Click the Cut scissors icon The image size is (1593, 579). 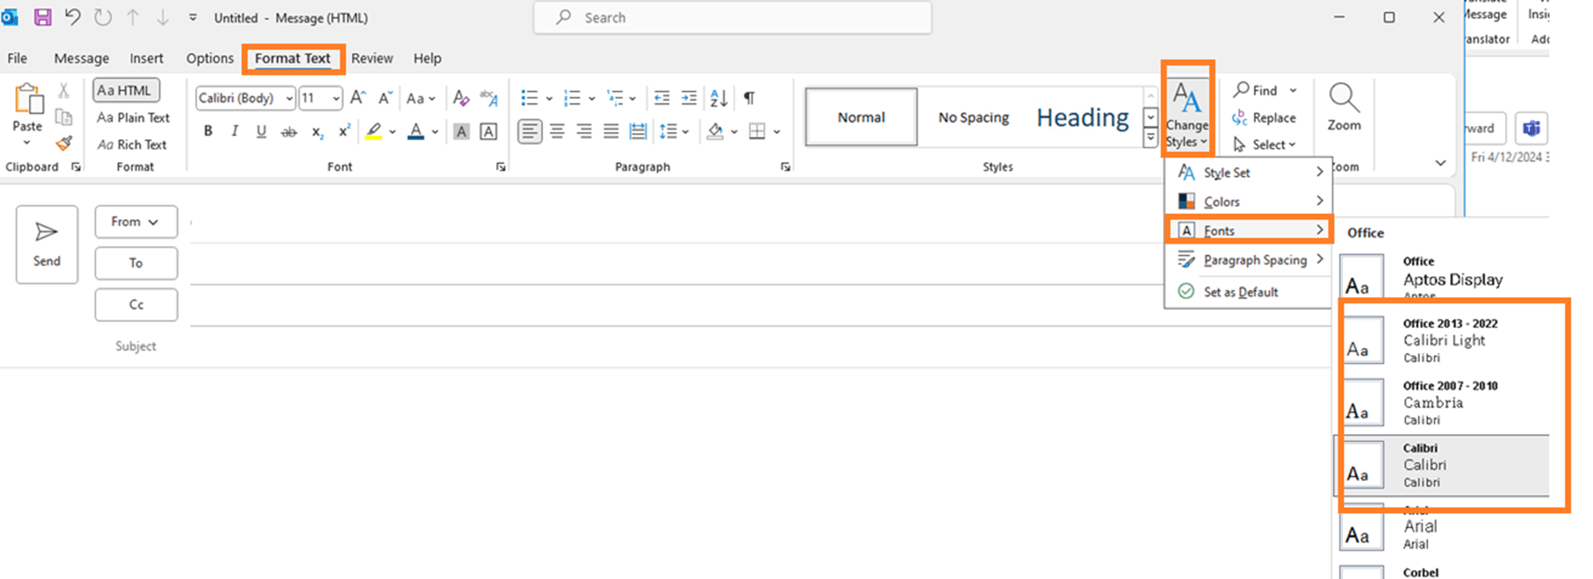click(x=64, y=90)
